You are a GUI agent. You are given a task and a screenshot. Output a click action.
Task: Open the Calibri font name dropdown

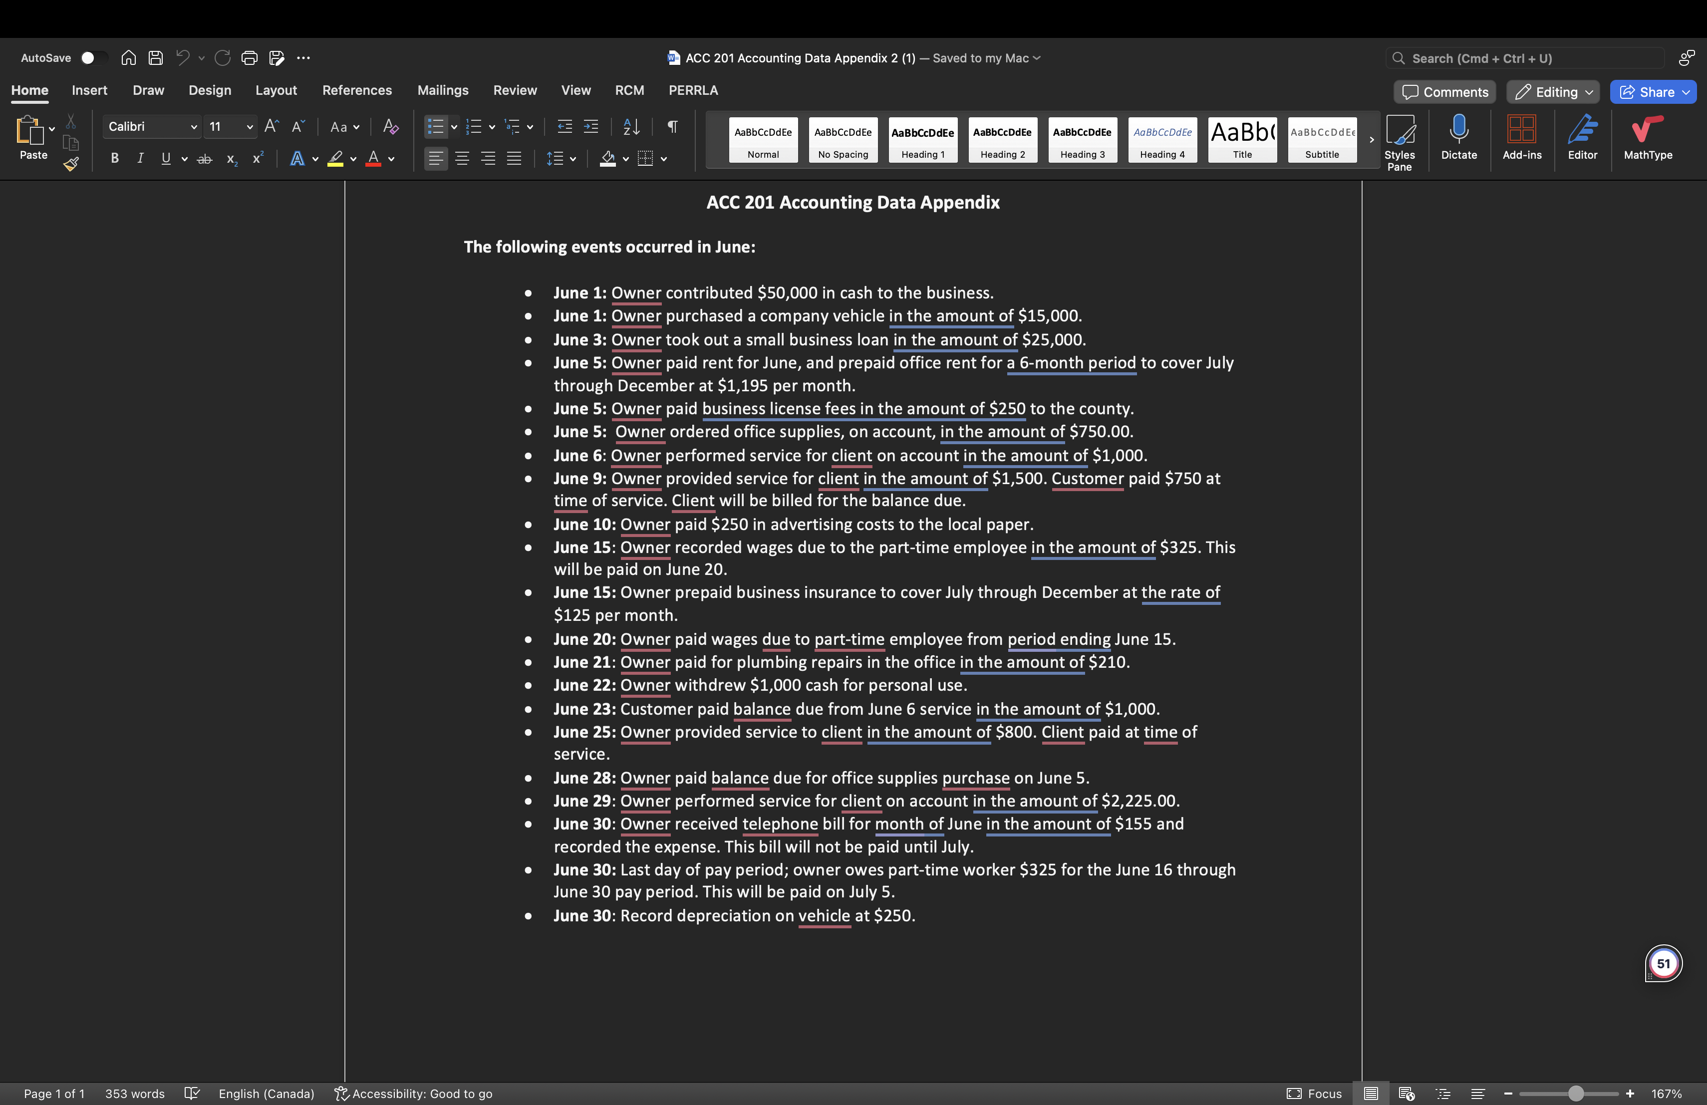194,127
